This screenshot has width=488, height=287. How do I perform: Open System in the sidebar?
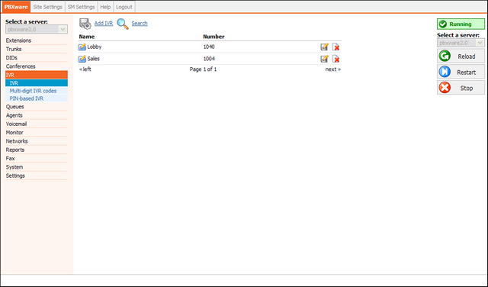point(37,167)
